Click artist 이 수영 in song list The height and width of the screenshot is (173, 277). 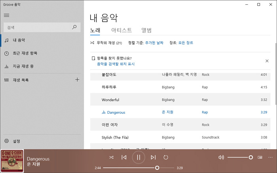click(167, 125)
